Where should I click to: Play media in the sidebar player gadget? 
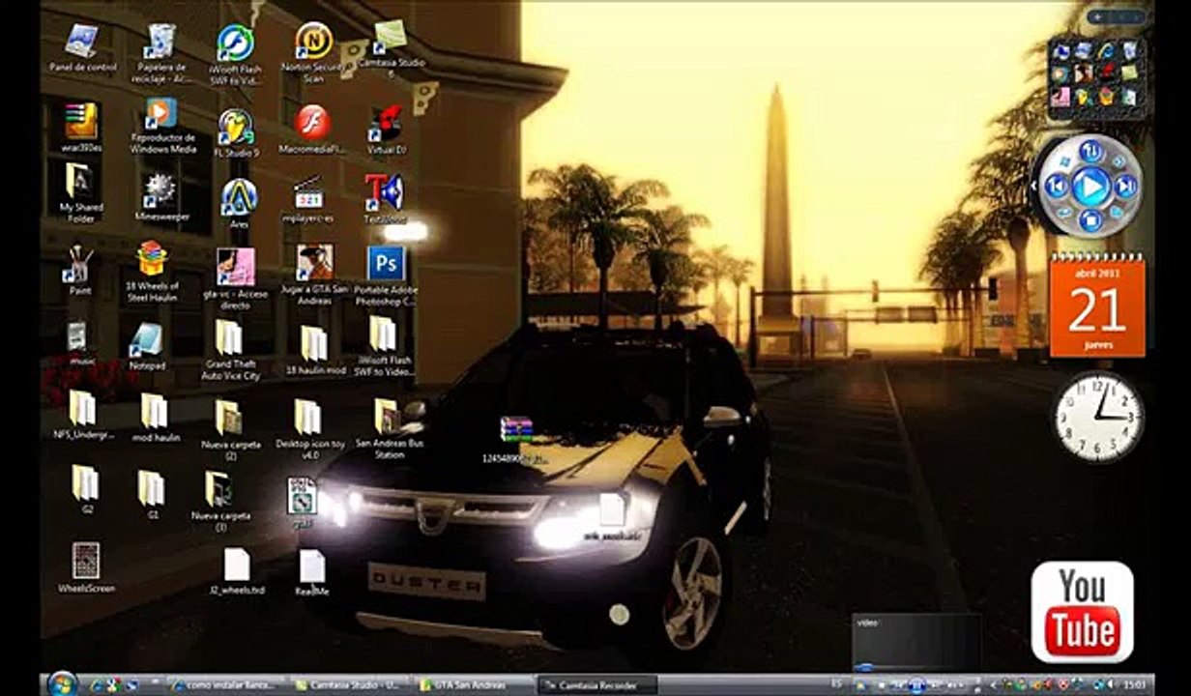click(1090, 186)
